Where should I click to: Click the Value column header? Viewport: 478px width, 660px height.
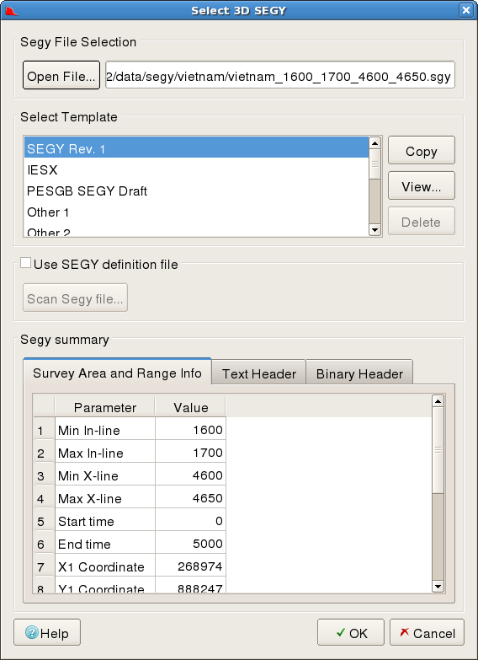191,407
